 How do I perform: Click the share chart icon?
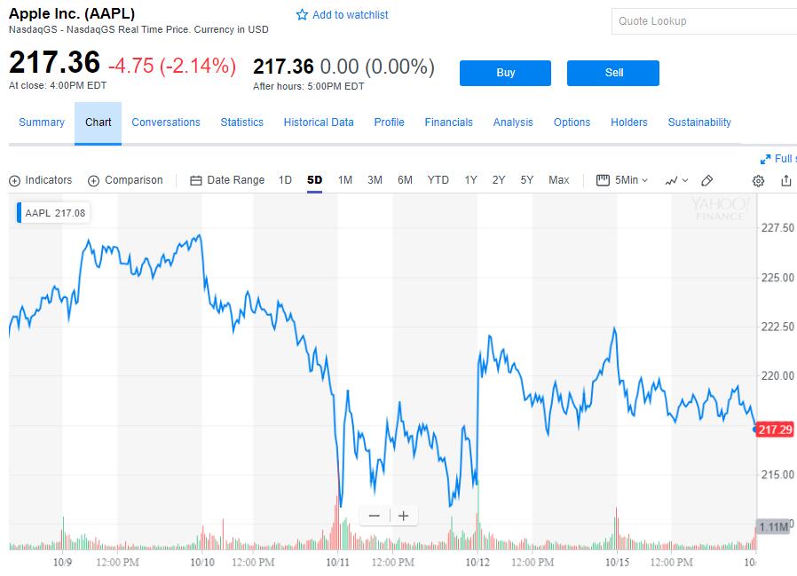point(786,180)
